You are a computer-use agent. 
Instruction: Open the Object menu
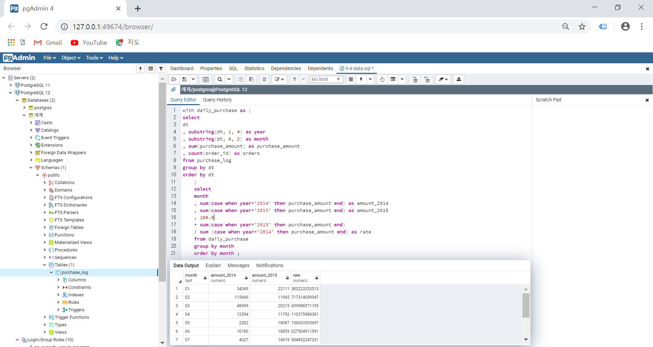[x=71, y=58]
